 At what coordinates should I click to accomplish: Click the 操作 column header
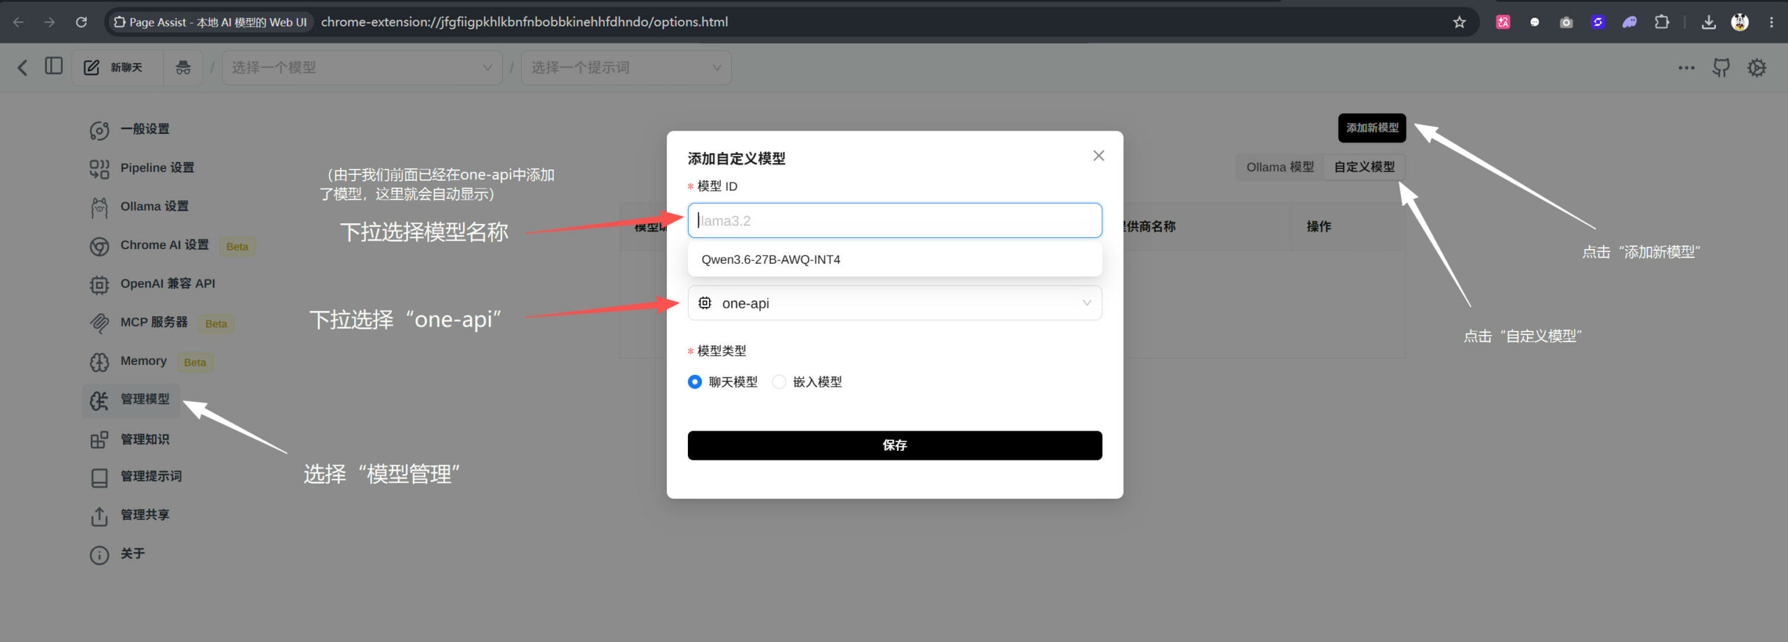pyautogui.click(x=1319, y=227)
